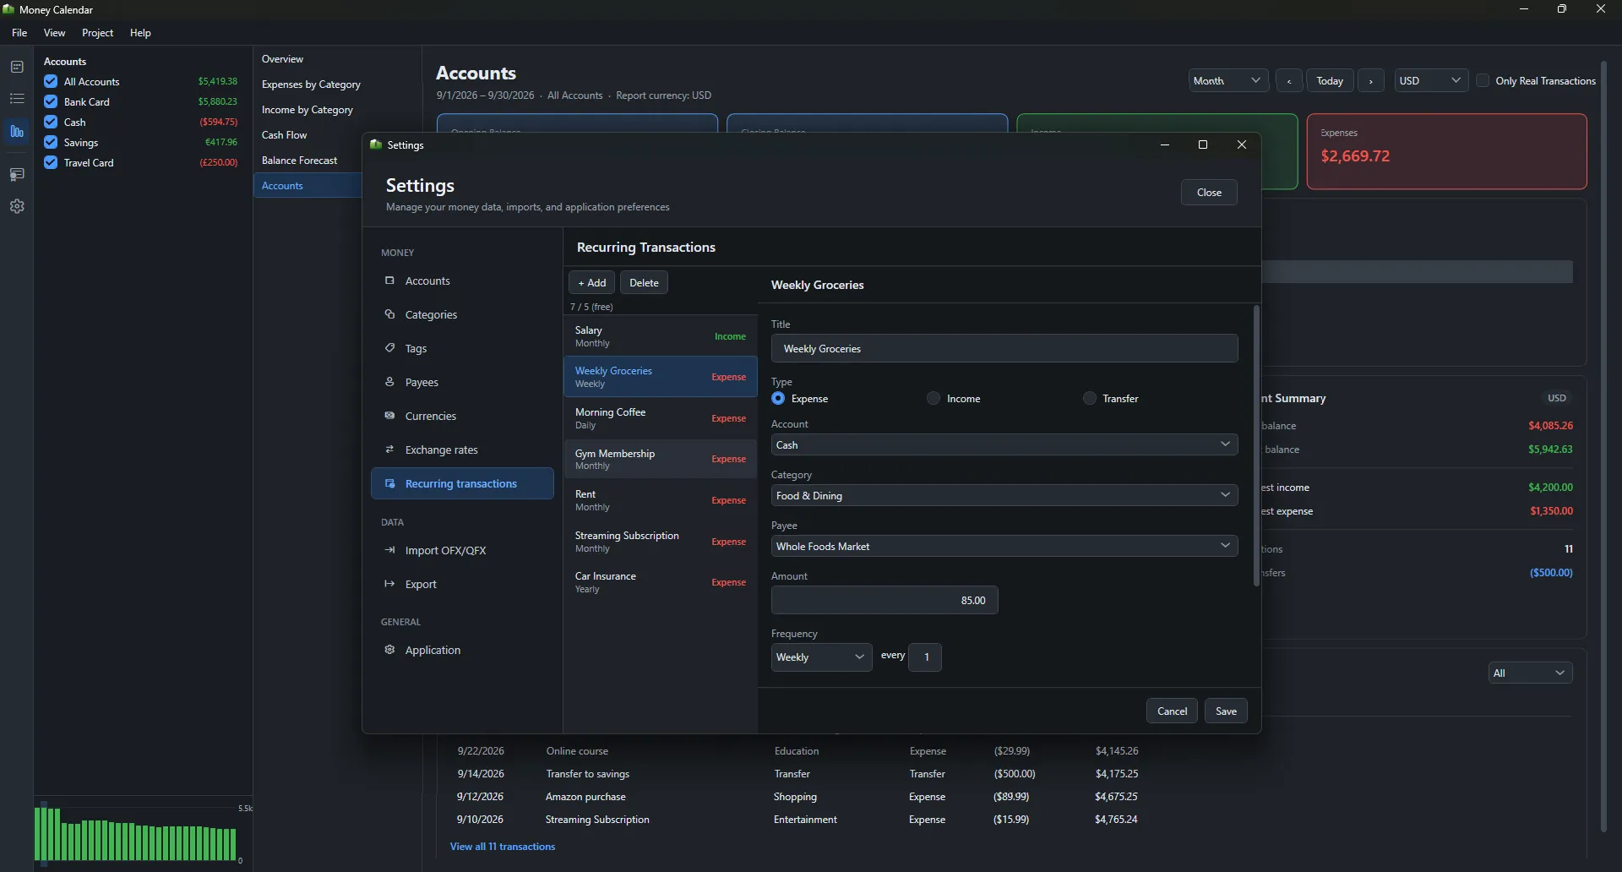The width and height of the screenshot is (1622, 872).
Task: Open the Project menu
Action: click(x=97, y=32)
